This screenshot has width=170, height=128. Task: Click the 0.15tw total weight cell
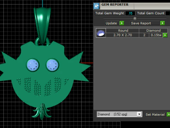[x=156, y=35]
